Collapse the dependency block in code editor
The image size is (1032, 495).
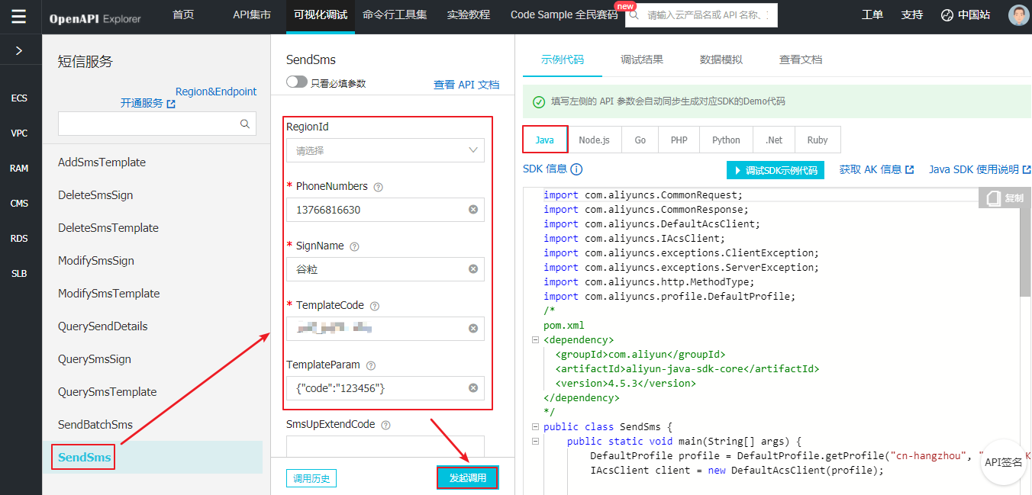click(535, 340)
